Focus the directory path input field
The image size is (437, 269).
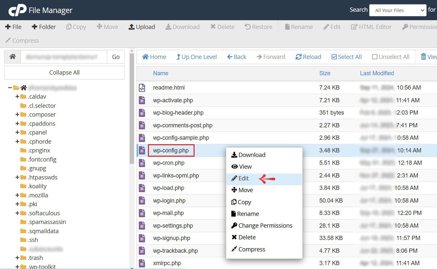coord(64,57)
